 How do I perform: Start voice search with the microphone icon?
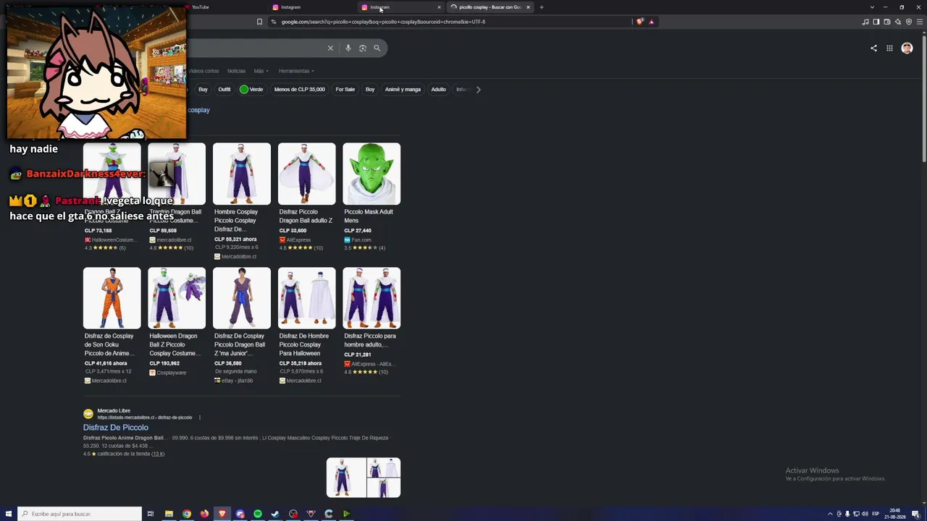click(348, 48)
